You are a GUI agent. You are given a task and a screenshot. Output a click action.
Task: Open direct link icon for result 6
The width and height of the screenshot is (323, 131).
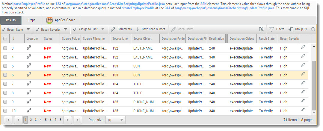coord(29,75)
